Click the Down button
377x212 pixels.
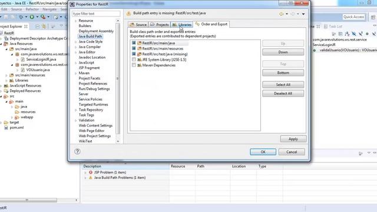[283, 52]
